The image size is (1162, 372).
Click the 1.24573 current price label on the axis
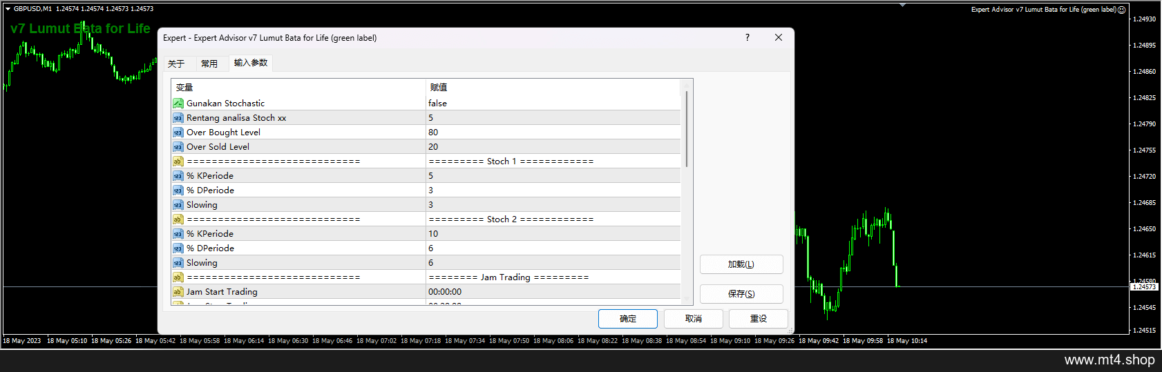coord(1144,286)
